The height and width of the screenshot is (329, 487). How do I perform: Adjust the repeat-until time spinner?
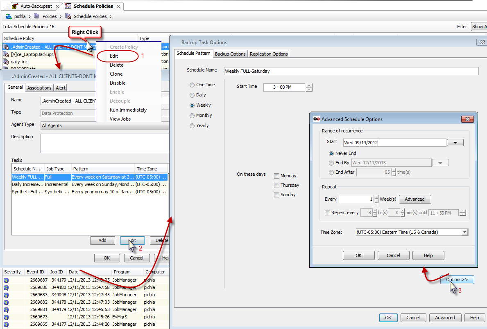pos(463,213)
